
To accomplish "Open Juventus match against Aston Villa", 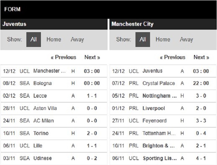I will 54,108.
